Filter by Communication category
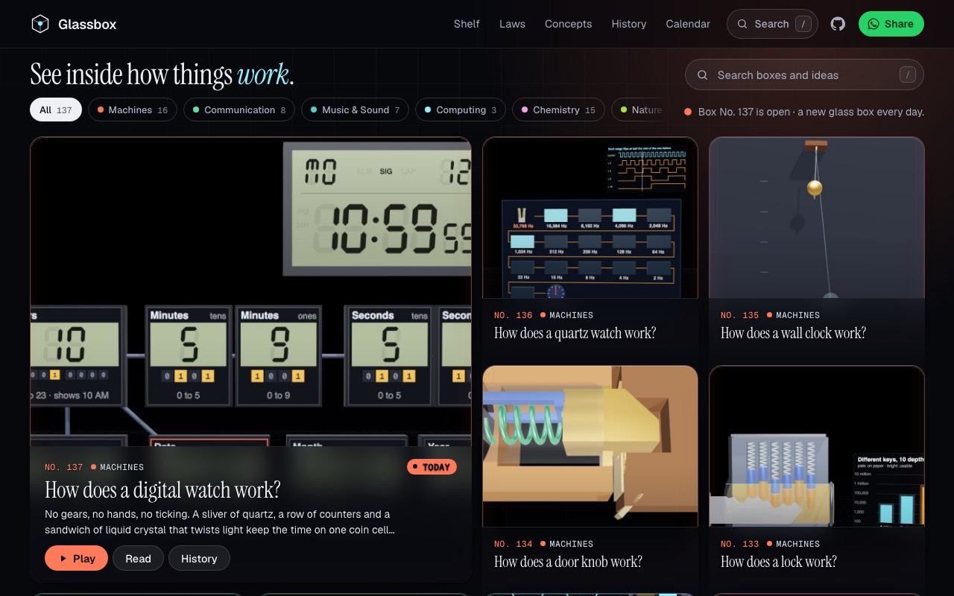Viewport: 954px width, 596px height. click(x=239, y=110)
